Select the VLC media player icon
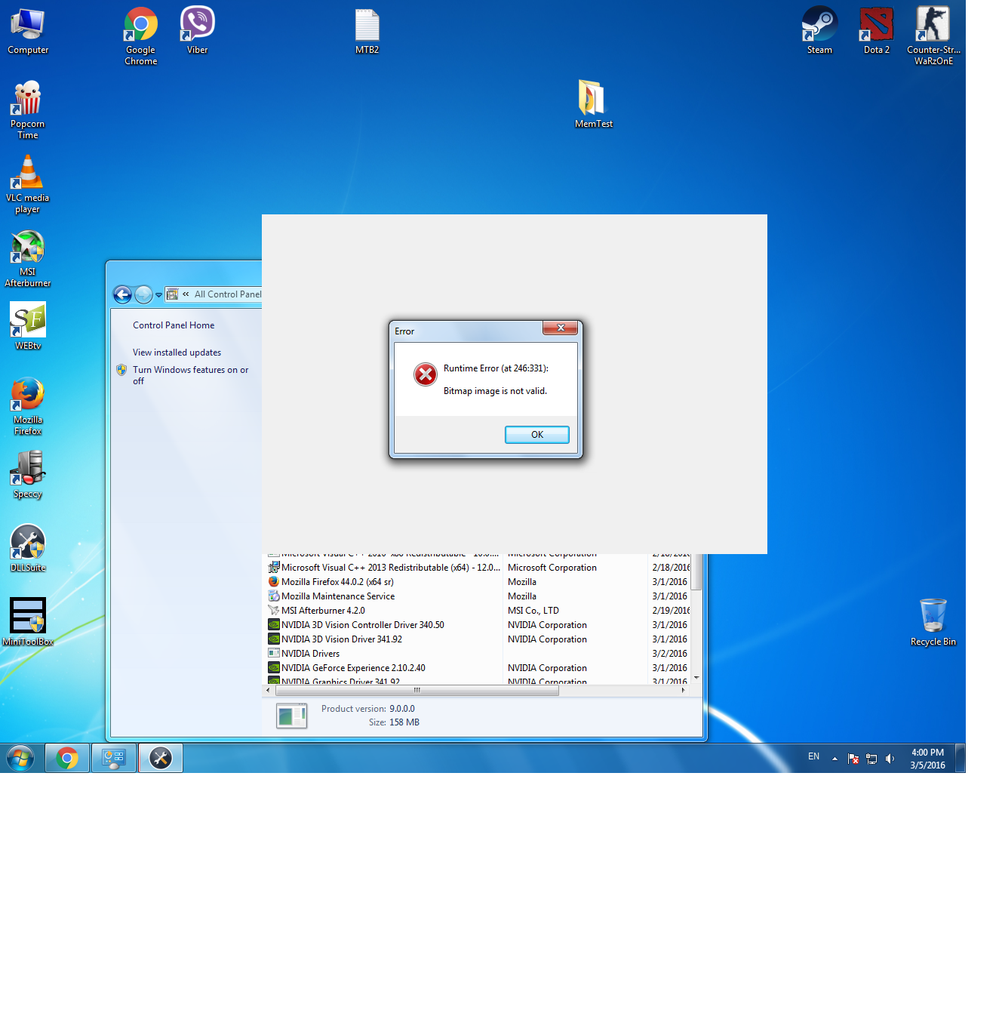Image resolution: width=999 pixels, height=1010 pixels. click(x=28, y=184)
